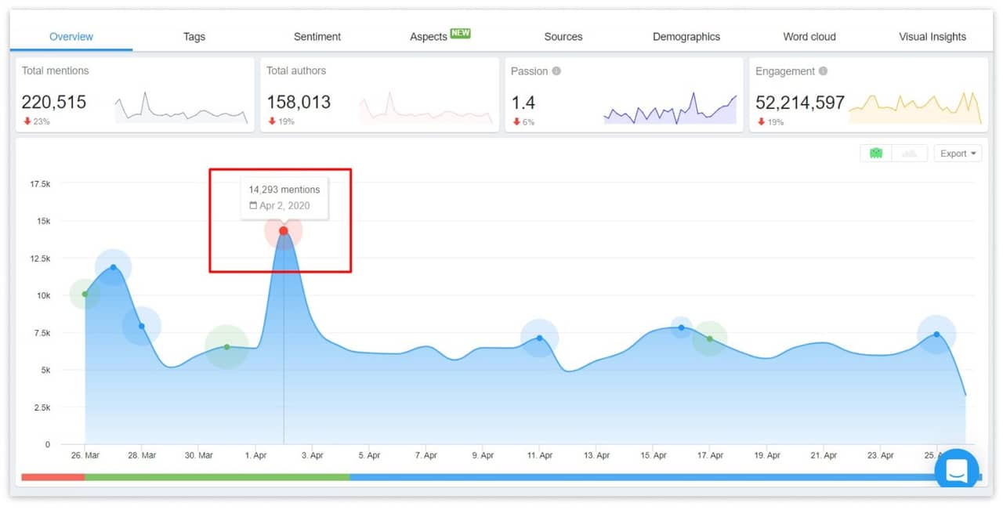Click the Apr 2 peak data point

[x=283, y=230]
